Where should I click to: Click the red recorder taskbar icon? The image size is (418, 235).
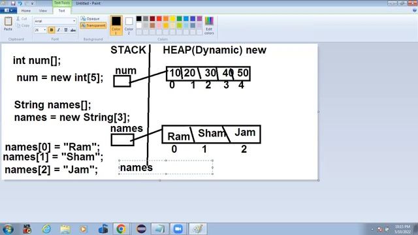[27, 229]
